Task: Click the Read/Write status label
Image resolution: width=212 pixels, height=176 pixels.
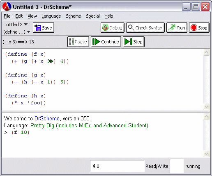Action: coord(157,166)
